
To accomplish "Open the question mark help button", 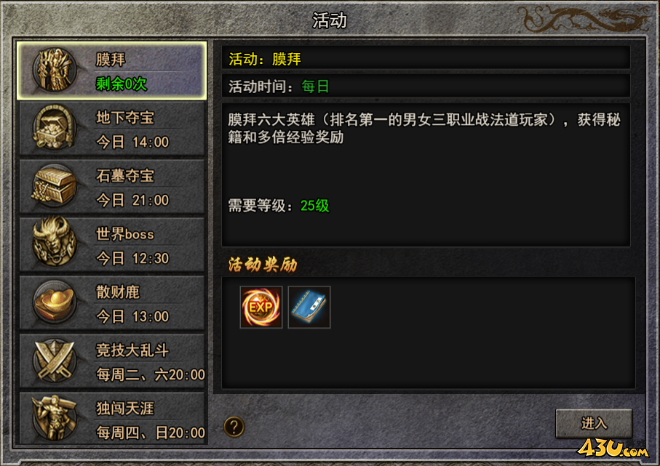I will [234, 427].
